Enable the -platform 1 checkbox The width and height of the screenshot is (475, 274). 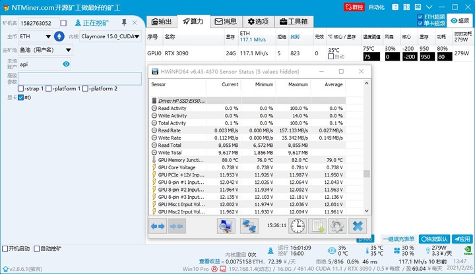(48, 89)
